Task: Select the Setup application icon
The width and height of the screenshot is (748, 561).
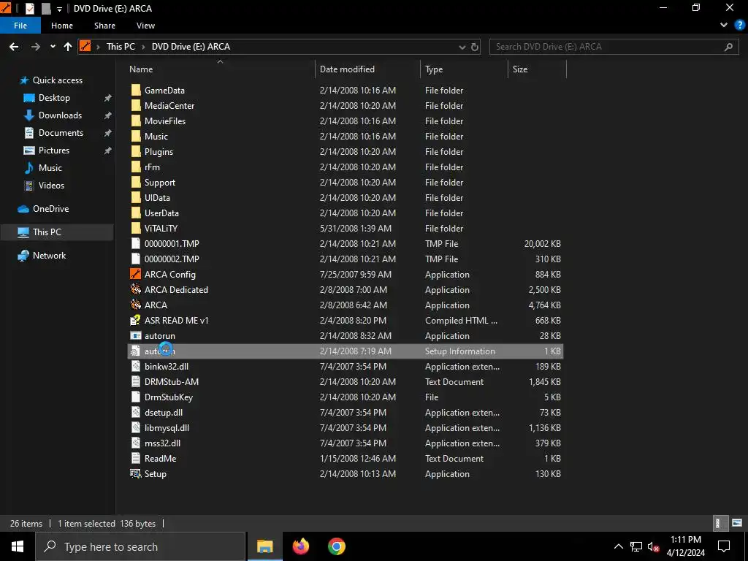Action: (135, 473)
